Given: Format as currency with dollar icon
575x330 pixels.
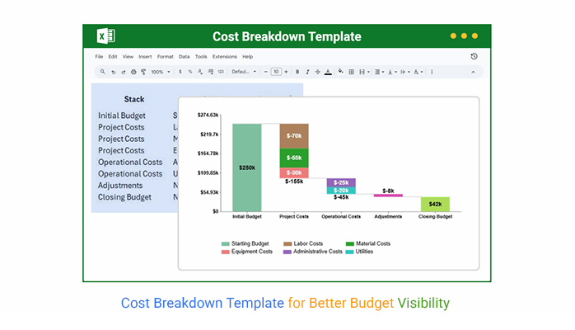Looking at the screenshot, I should (x=180, y=72).
